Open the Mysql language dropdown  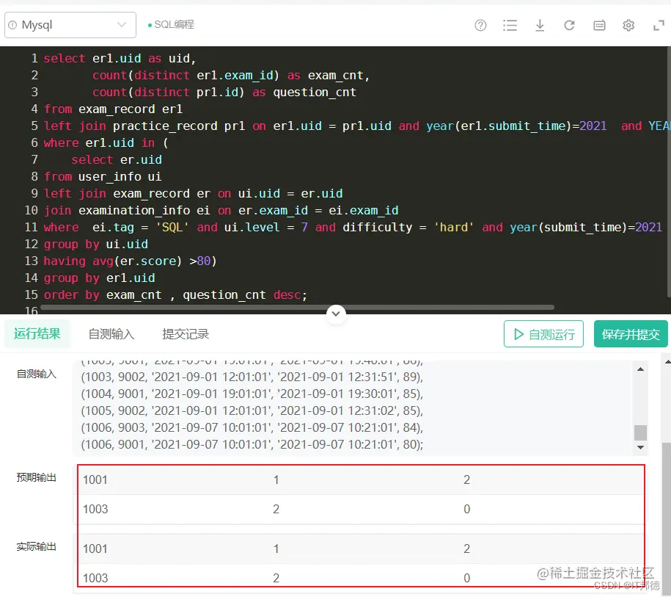[70, 25]
